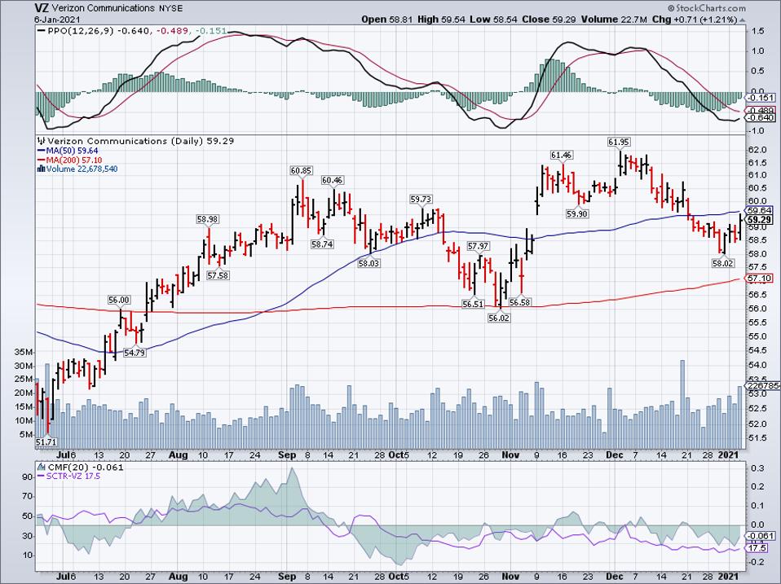Click the 59.73 October peak label

point(421,199)
